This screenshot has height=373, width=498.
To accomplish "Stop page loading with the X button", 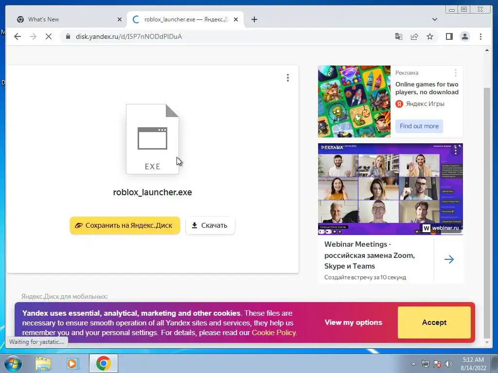I will (48, 36).
